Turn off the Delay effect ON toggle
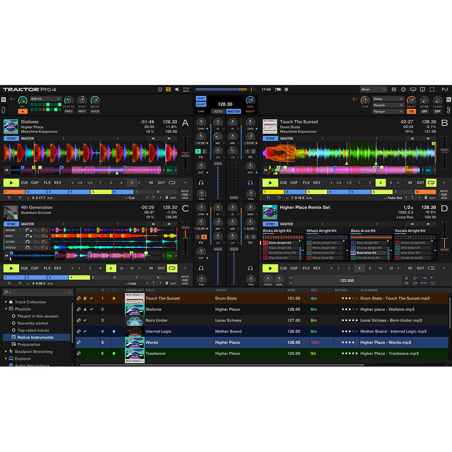This screenshot has width=452, height=452. pos(411,110)
